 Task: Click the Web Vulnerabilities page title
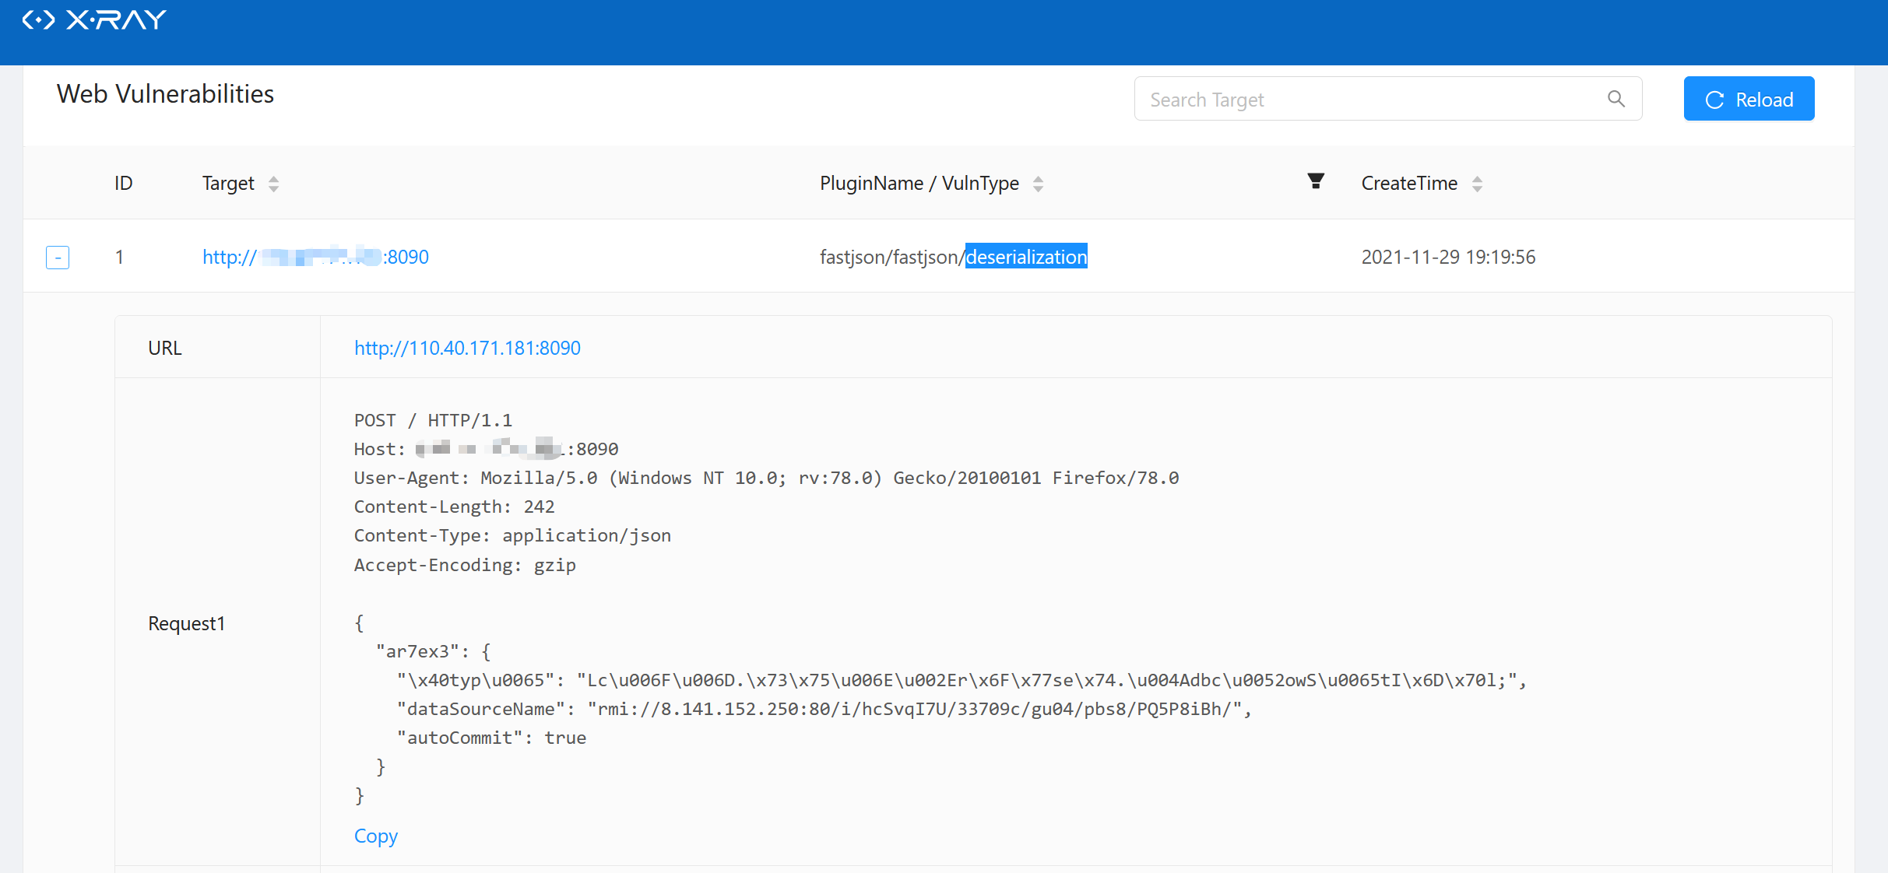coord(165,94)
